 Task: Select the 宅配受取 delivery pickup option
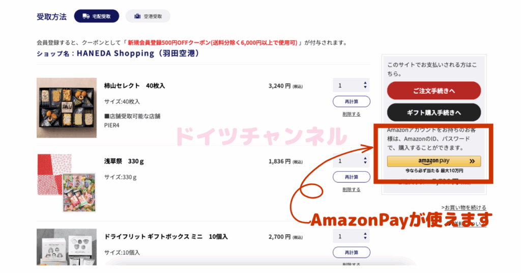[x=96, y=16]
